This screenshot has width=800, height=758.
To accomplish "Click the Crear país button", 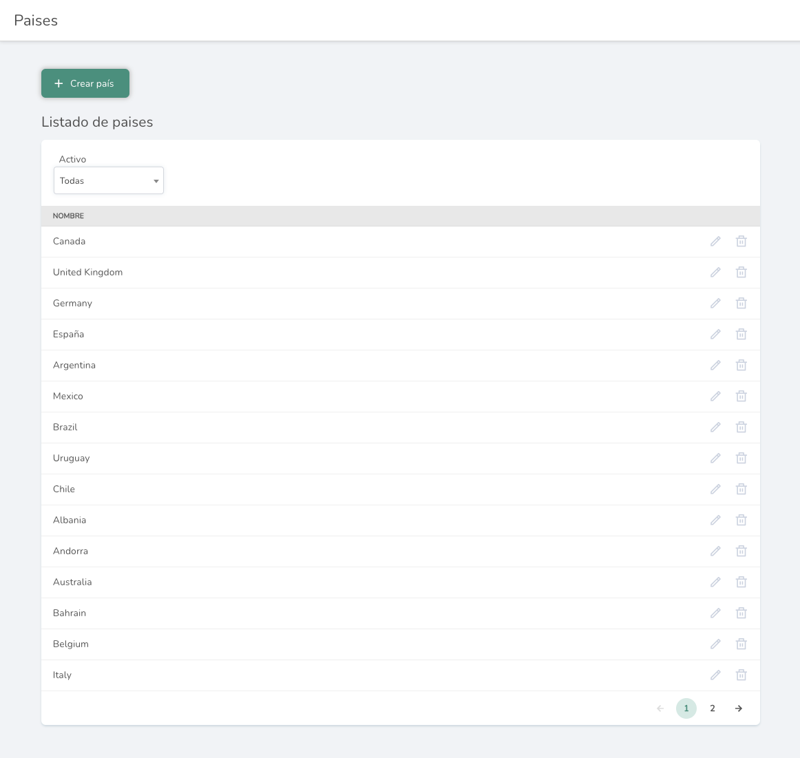I will [x=85, y=83].
